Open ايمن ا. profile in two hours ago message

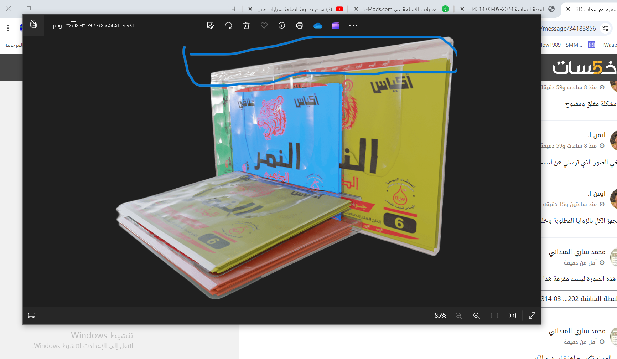[x=596, y=193]
